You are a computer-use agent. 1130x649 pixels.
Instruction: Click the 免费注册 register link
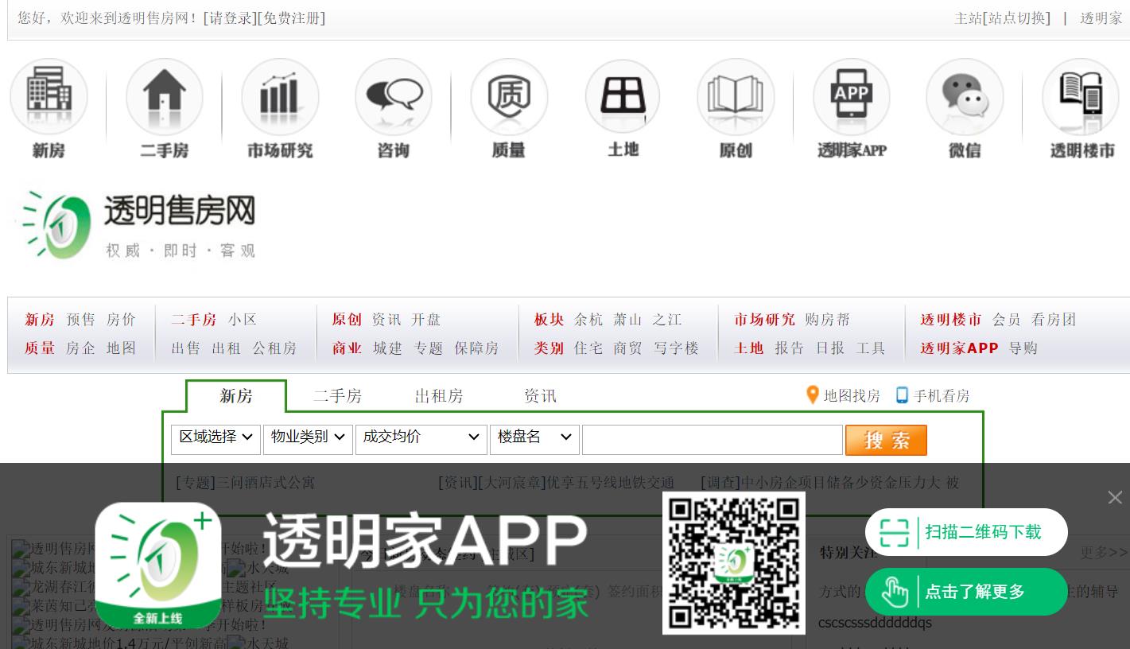[291, 17]
